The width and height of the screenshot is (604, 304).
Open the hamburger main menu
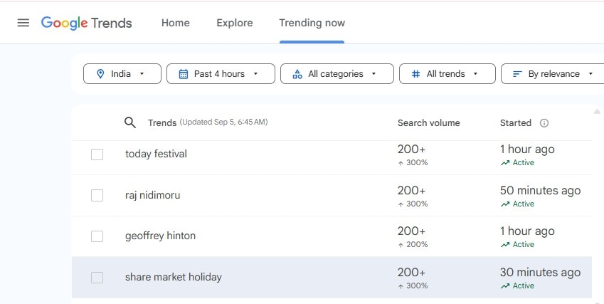coord(23,23)
